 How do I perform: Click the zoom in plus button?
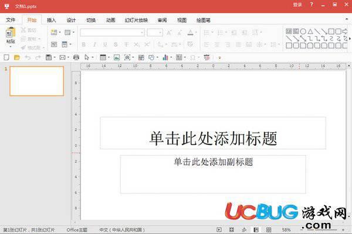click(343, 230)
